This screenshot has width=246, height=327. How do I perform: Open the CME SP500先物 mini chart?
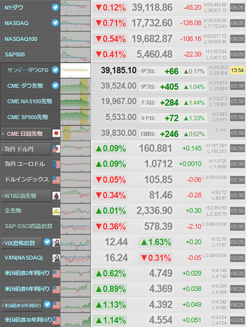75,117
